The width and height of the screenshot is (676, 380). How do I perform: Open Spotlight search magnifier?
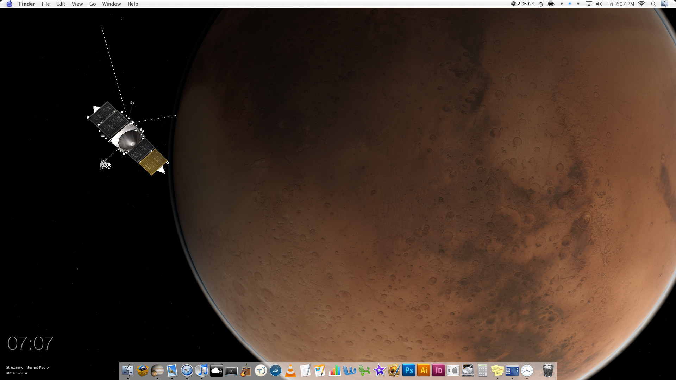(x=653, y=4)
